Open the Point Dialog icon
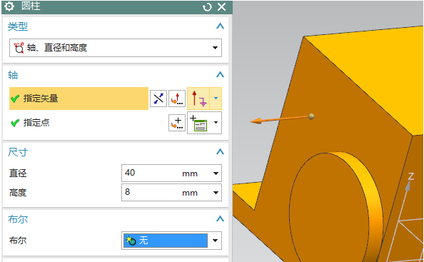The height and width of the screenshot is (262, 424). pos(177,123)
